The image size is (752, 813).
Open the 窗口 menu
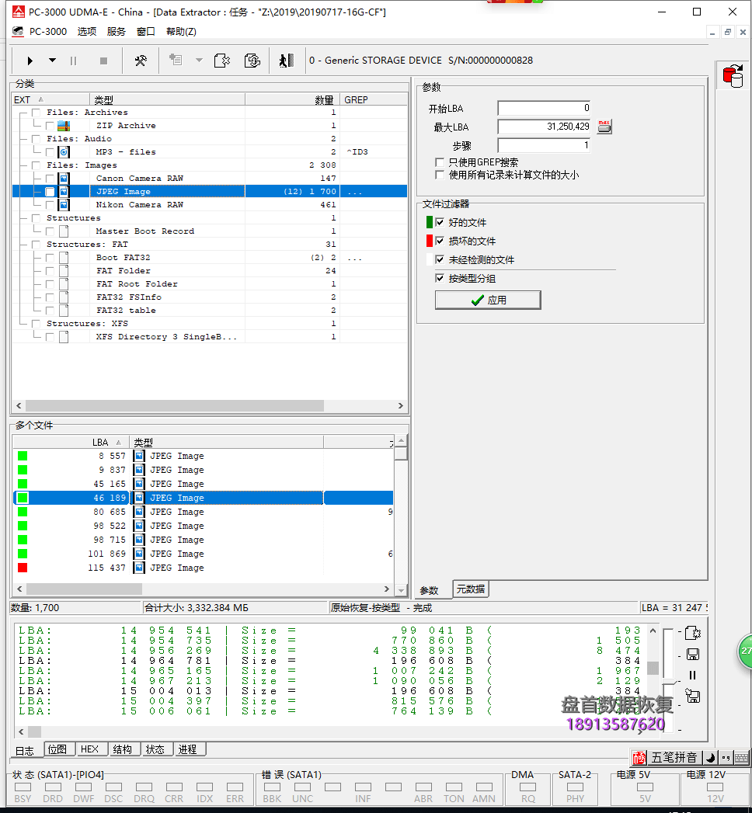pyautogui.click(x=146, y=32)
